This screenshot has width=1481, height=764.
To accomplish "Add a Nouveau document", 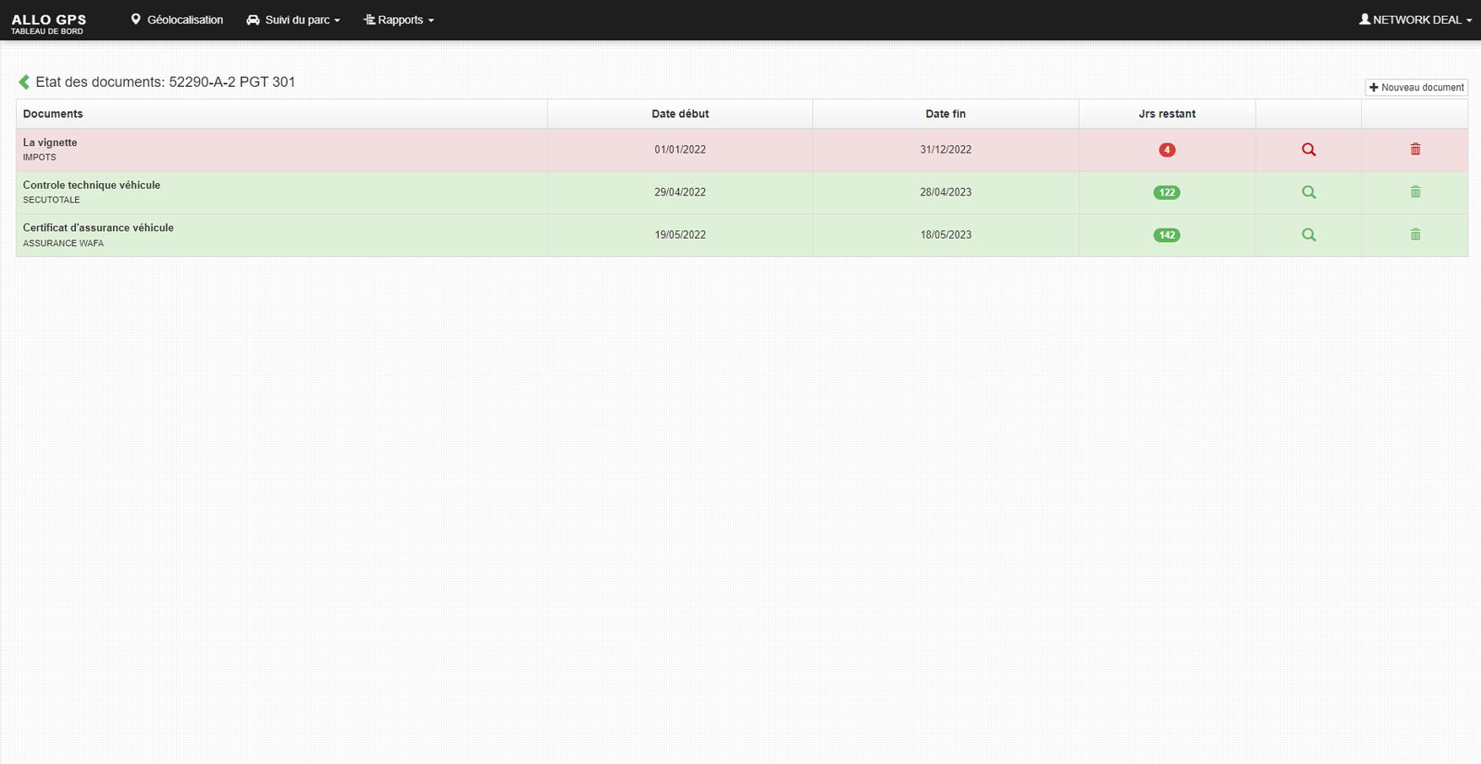I will [1416, 88].
